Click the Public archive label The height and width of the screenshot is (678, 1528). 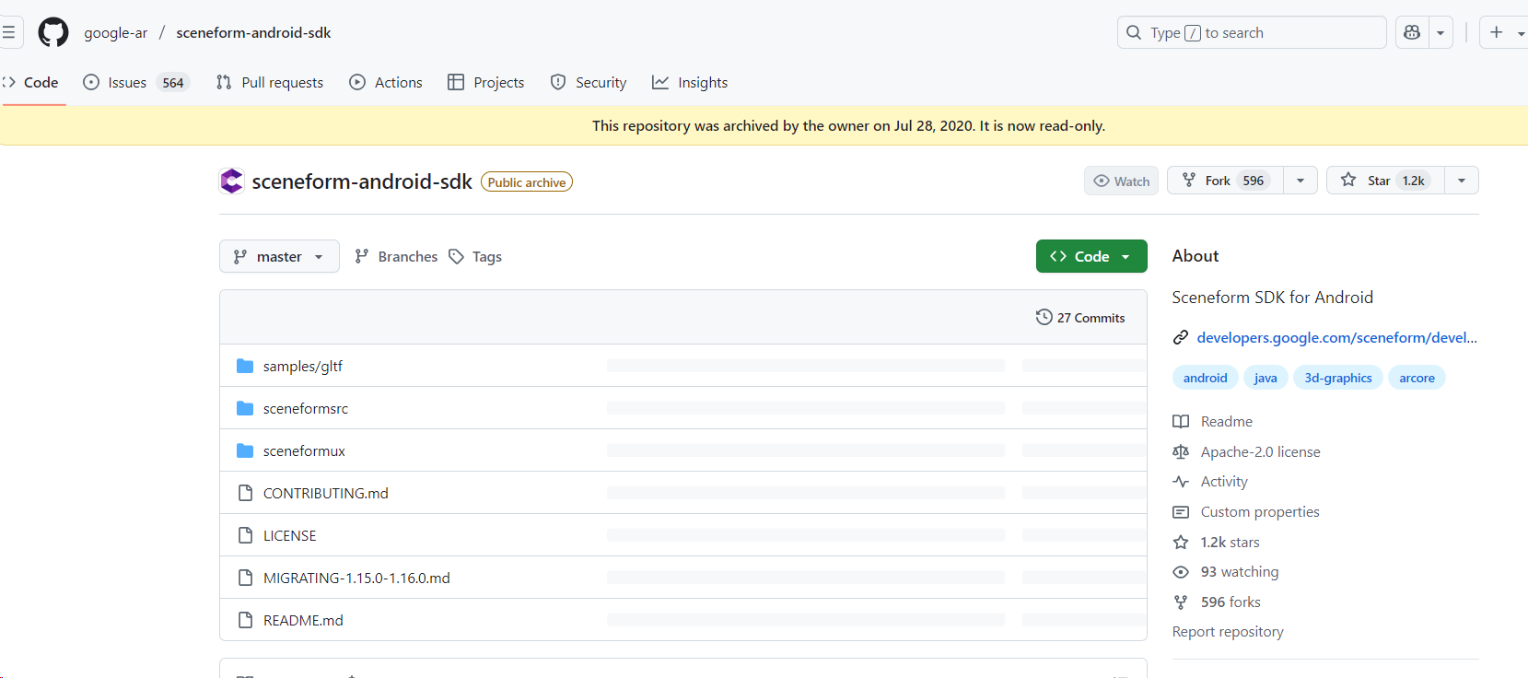[527, 181]
